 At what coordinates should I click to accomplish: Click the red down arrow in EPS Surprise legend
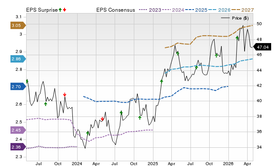coord(65,10)
